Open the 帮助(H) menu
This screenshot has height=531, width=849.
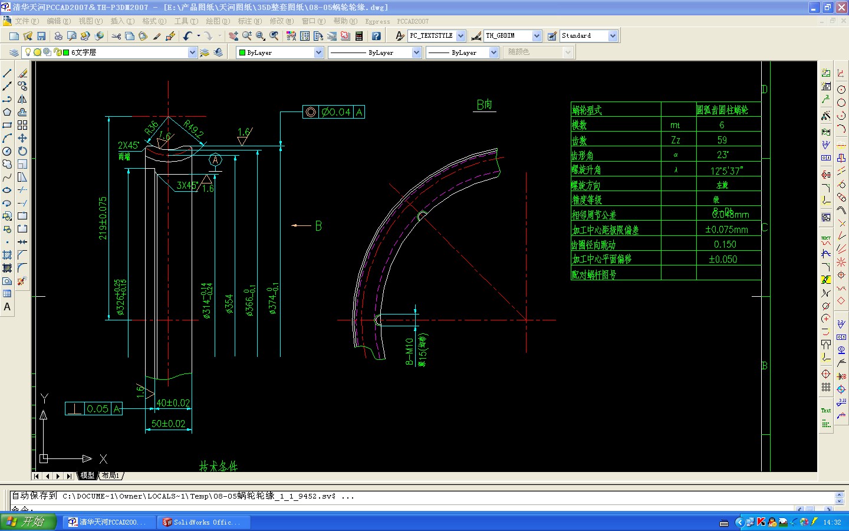[x=345, y=21]
